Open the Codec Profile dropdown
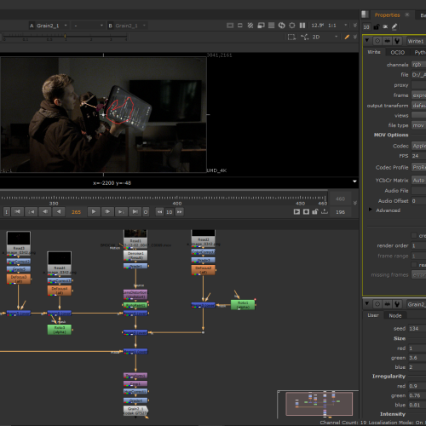The height and width of the screenshot is (426, 426). point(418,168)
